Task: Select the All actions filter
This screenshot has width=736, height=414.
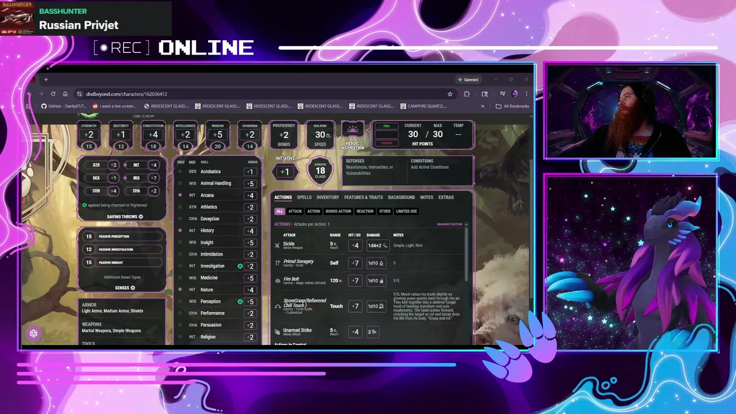Action: [x=279, y=211]
